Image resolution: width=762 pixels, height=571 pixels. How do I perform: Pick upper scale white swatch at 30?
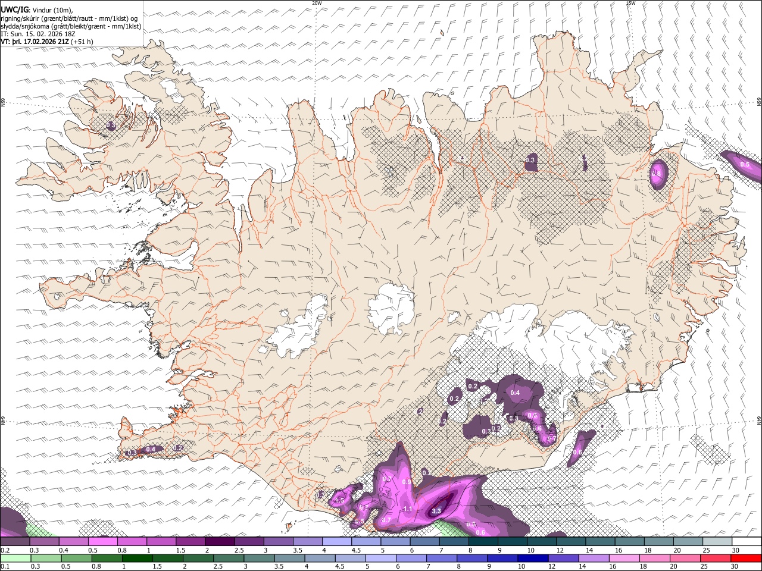point(747,542)
